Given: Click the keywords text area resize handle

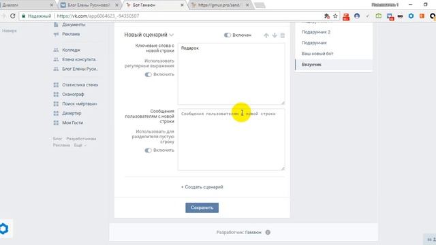Looking at the screenshot, I should (x=283, y=103).
